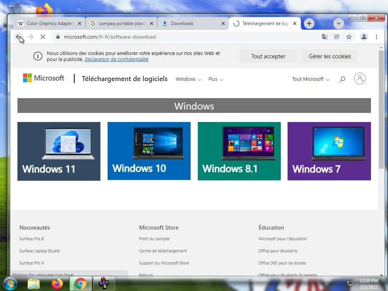Open Office pour étudiants link

(278, 251)
